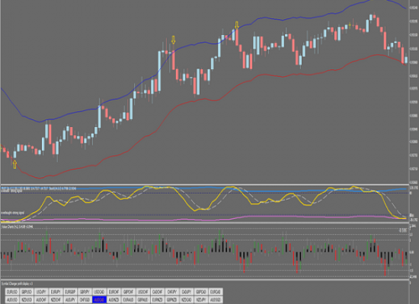Screen dimensions: 419x304
Task: Click the GBPCAD symbol button
Action: click(x=201, y=292)
